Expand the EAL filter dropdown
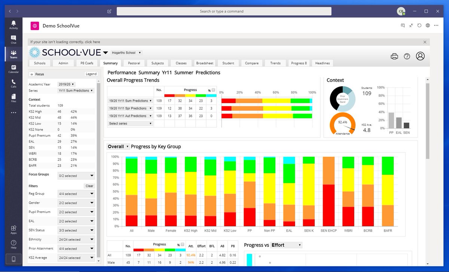The image size is (449, 272). tap(76, 221)
